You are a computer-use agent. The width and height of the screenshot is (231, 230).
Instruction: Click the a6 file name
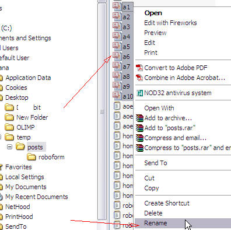[x=126, y=57]
